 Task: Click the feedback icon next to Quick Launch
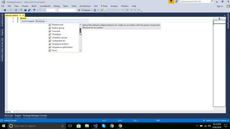(177, 1)
